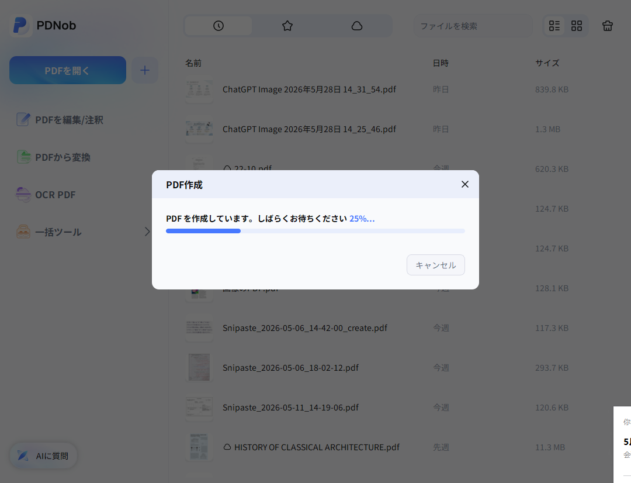This screenshot has height=483, width=631.
Task: Open PDFから変換 in sidebar
Action: 54,157
